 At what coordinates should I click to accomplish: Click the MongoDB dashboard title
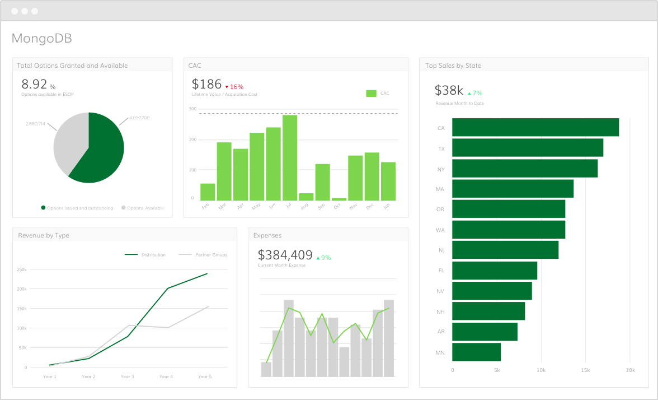(x=42, y=39)
